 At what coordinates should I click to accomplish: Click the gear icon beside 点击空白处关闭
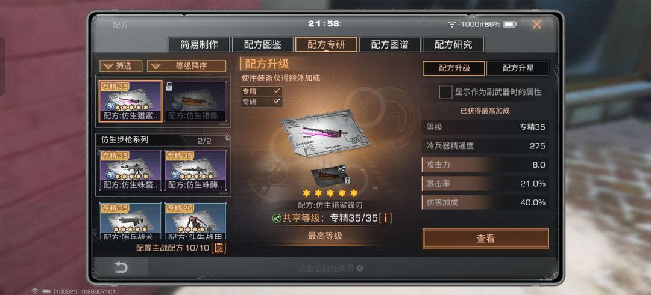360,269
